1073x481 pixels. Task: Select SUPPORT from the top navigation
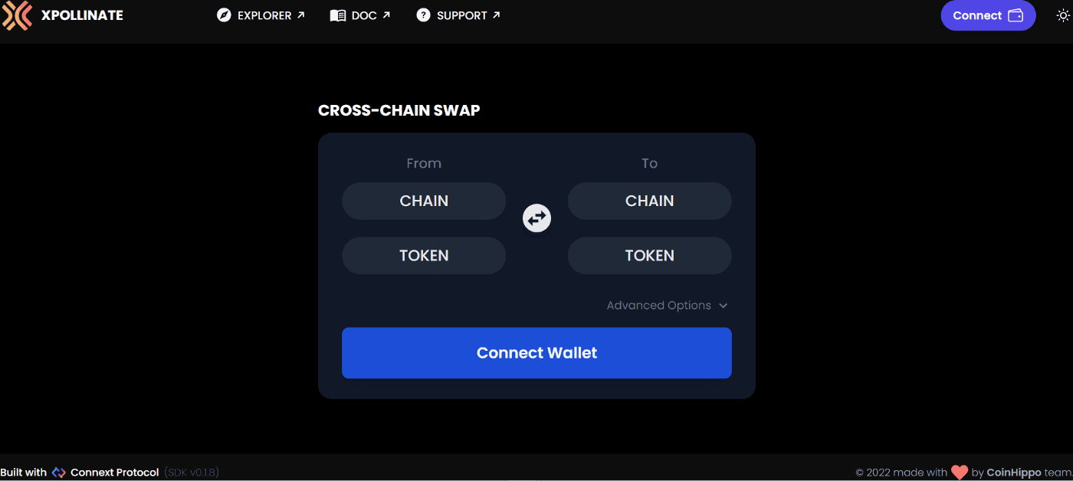click(458, 15)
